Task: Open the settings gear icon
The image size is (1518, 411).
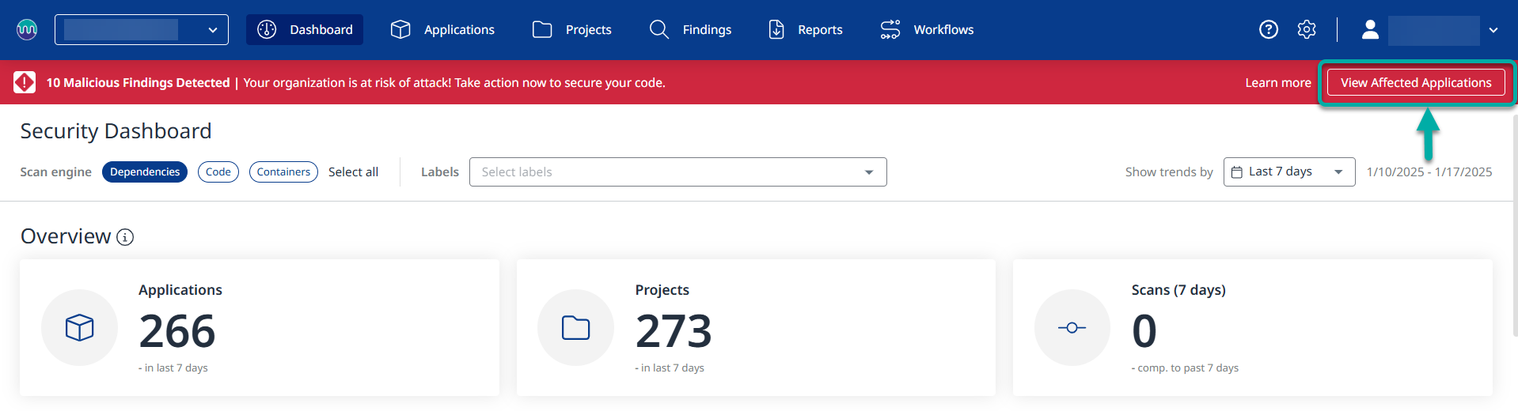Action: 1306,30
